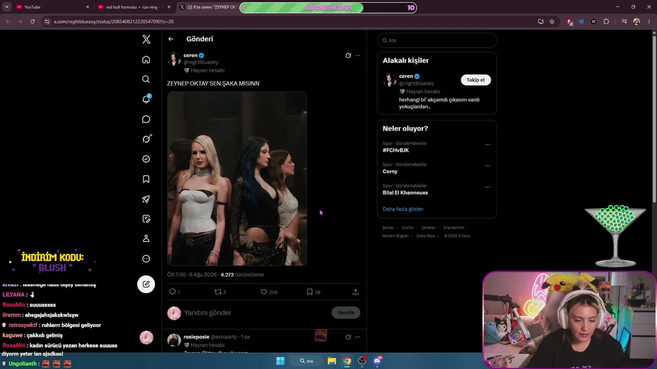This screenshot has width=657, height=369.
Task: Open the post's image in full view
Action: tap(237, 179)
